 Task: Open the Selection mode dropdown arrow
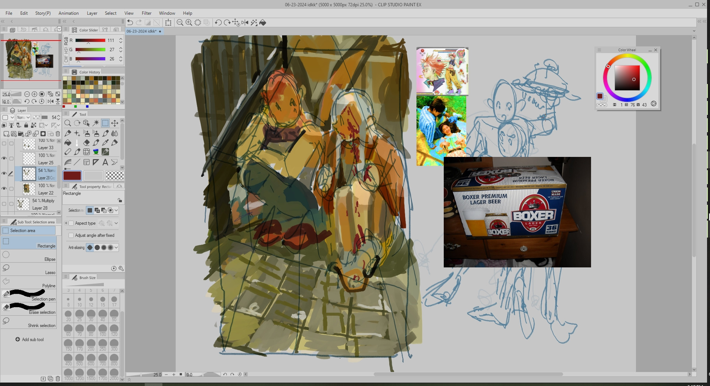[116, 210]
